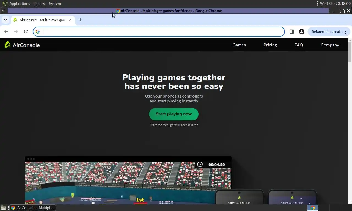Click the right phone controller preview

point(292,197)
